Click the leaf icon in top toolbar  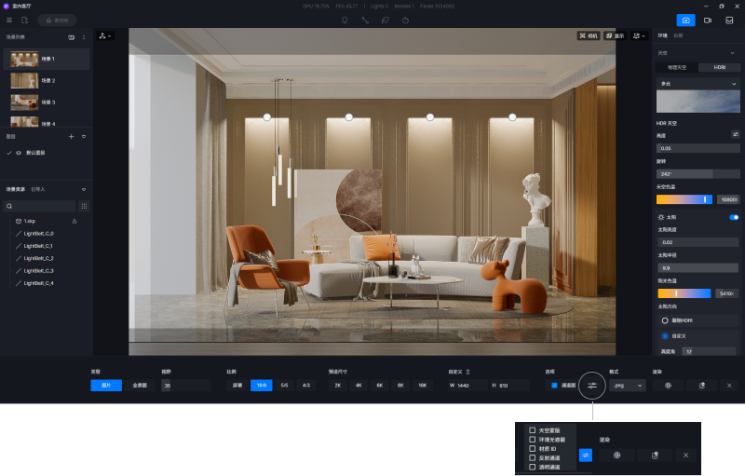(386, 20)
